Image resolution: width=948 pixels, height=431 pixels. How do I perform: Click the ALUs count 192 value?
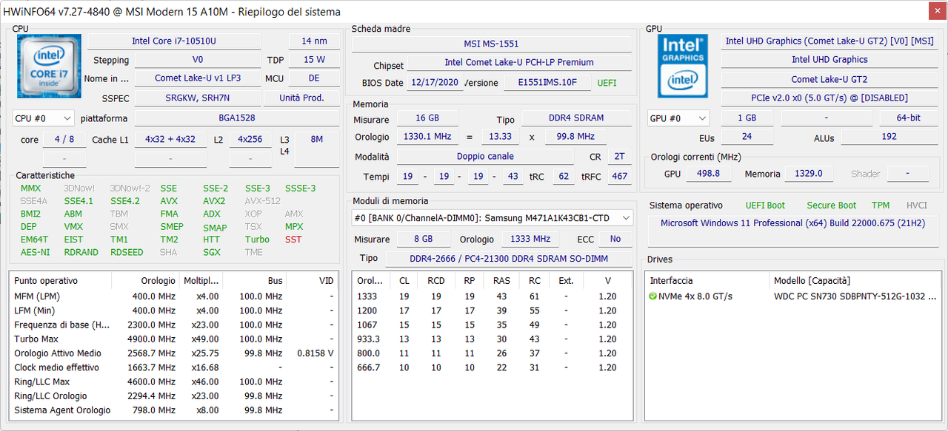coord(889,137)
